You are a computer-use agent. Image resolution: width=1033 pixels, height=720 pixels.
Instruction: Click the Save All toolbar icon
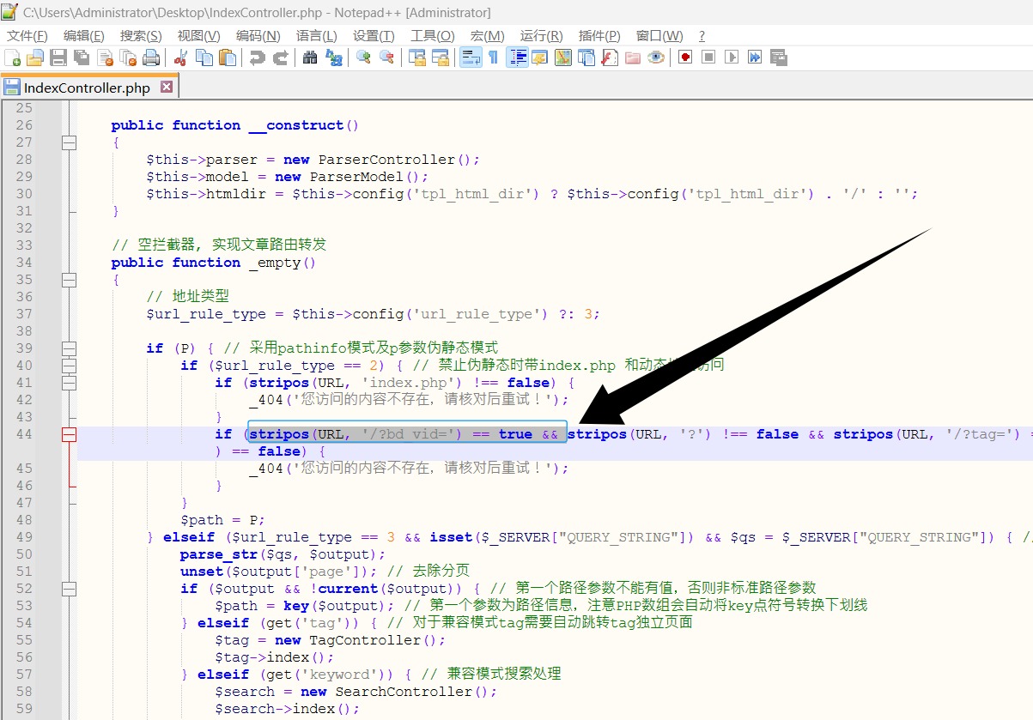click(x=82, y=57)
